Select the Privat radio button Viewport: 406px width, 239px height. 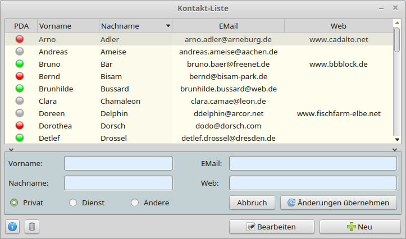coord(14,203)
